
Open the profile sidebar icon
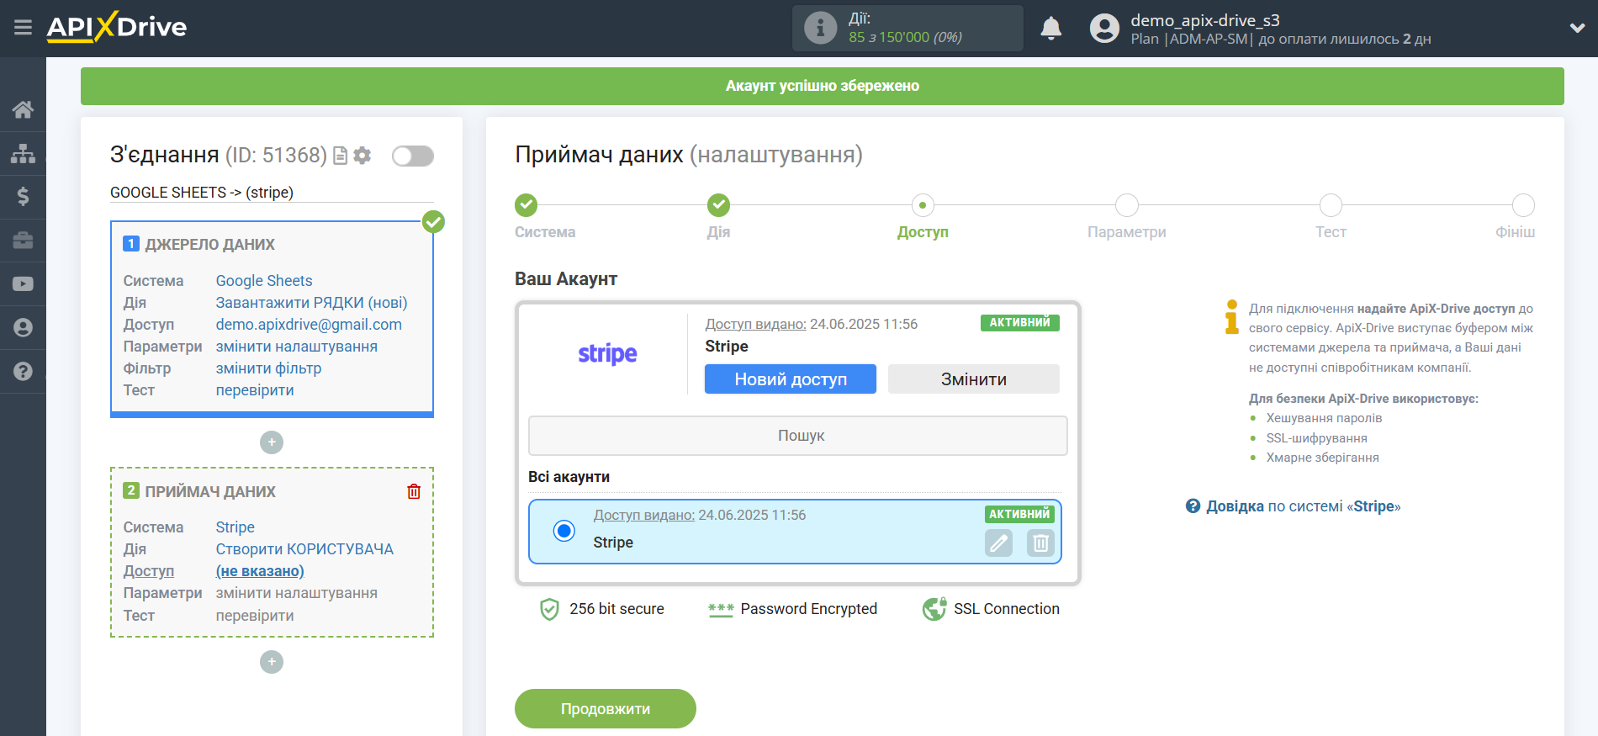[x=23, y=328]
